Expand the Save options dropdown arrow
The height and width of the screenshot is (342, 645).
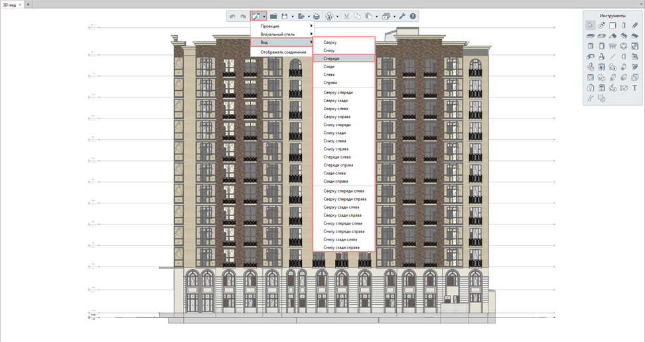293,17
